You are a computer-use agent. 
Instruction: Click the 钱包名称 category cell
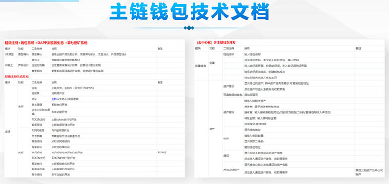pos(228,54)
